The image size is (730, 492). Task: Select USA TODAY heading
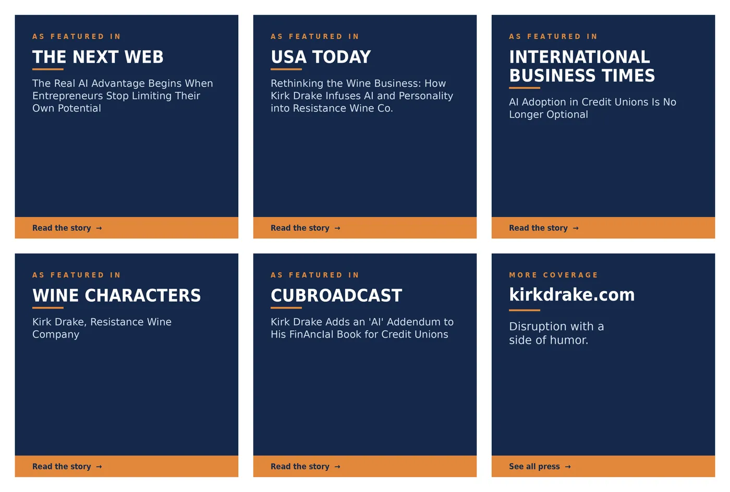click(x=321, y=57)
